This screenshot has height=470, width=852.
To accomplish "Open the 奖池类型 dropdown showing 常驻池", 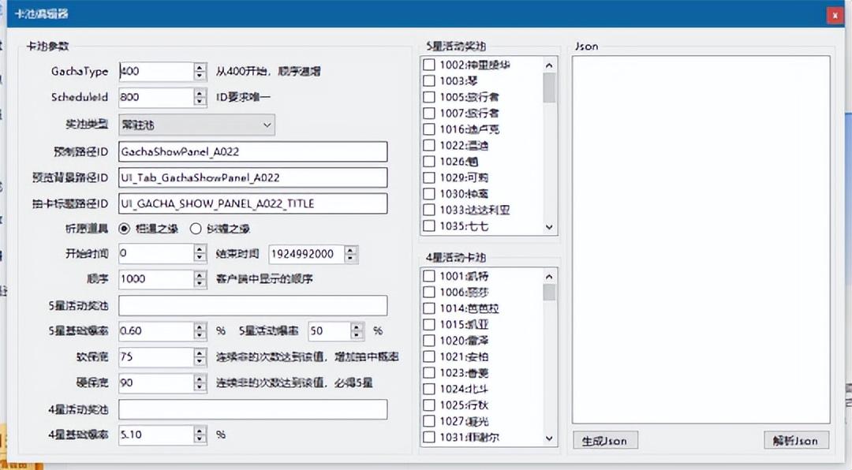I will [x=266, y=125].
